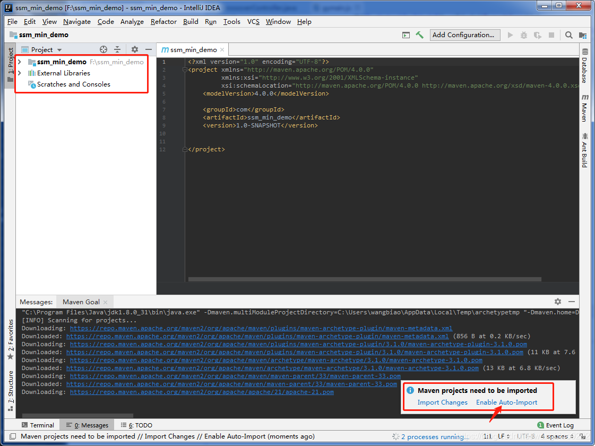Fold the closing project tag marker

click(x=185, y=150)
